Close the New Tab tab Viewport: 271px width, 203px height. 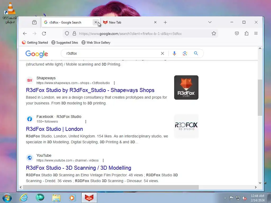click(x=155, y=22)
